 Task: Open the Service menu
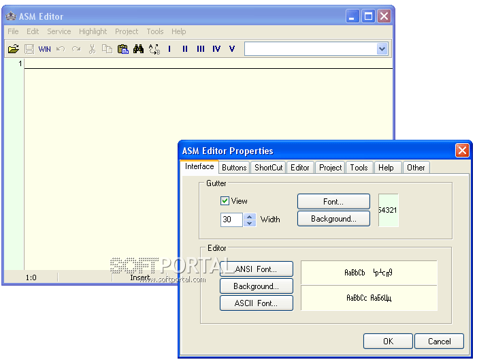59,31
